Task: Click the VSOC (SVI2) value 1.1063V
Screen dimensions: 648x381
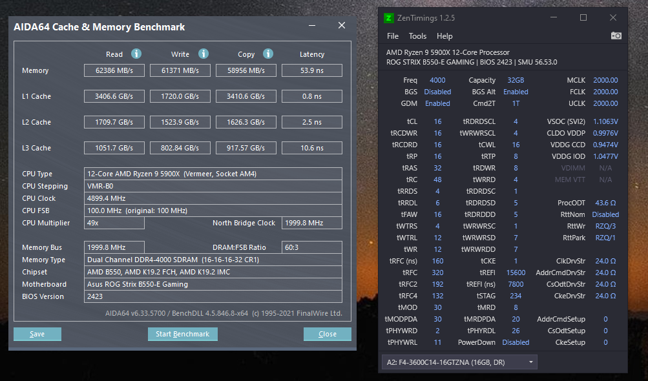Action: click(605, 121)
